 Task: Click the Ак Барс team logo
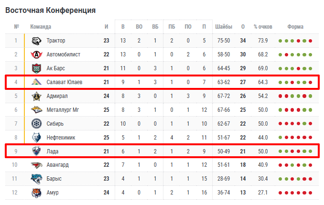point(37,68)
